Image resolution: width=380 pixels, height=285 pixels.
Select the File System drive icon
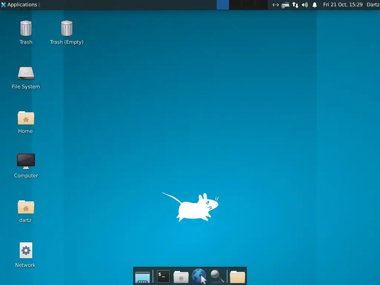click(26, 73)
